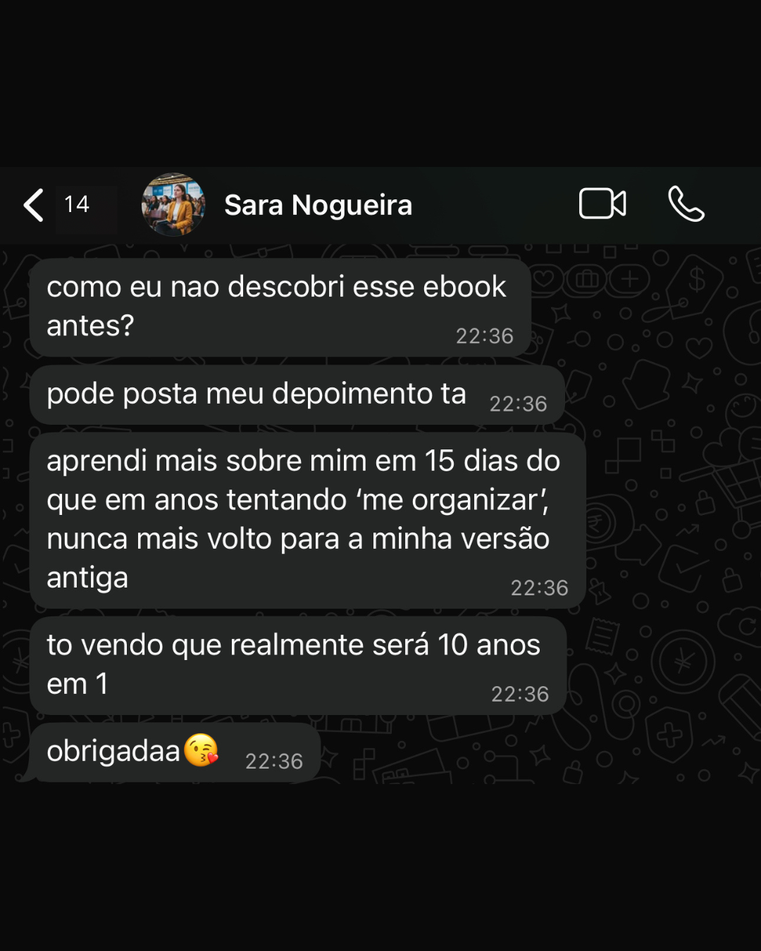Screen dimensions: 761x951
Task: Select the 'como eu nao descobri esse ebook' message
Action: [280, 307]
